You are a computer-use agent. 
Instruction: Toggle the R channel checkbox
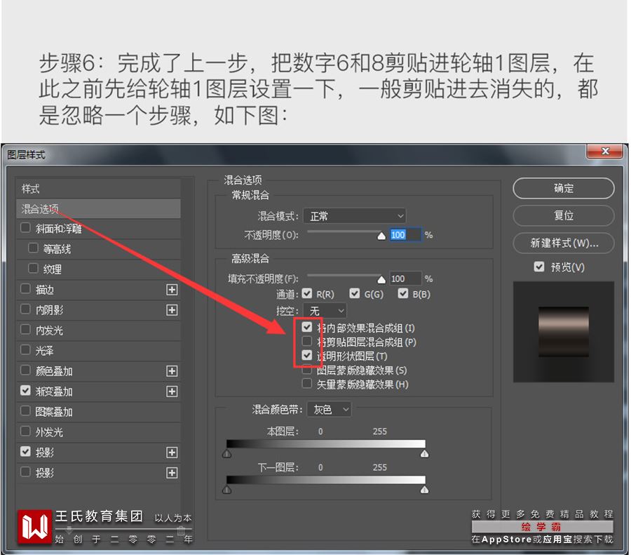pyautogui.click(x=307, y=293)
